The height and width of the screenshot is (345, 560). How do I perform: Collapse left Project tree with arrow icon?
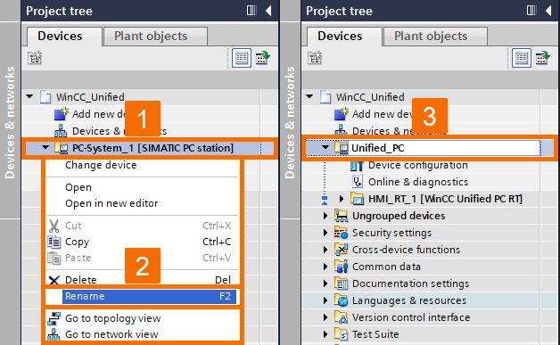[x=268, y=11]
